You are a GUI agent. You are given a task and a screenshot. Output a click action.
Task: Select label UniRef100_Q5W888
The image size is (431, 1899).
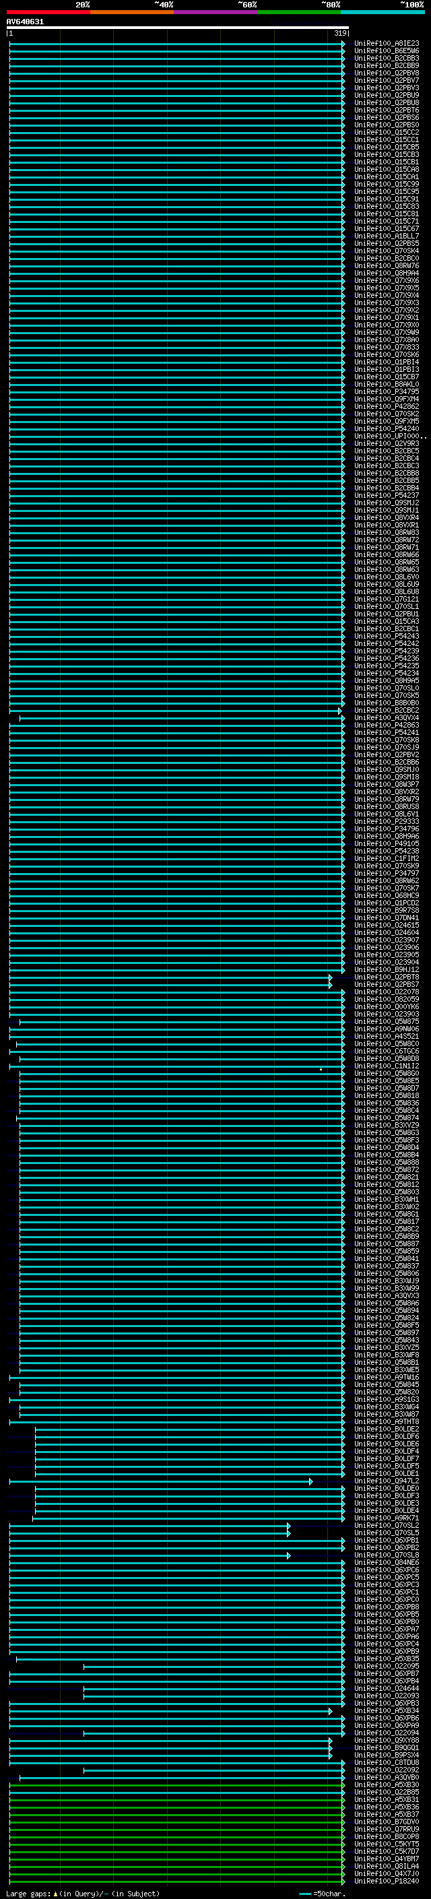tap(386, 1163)
